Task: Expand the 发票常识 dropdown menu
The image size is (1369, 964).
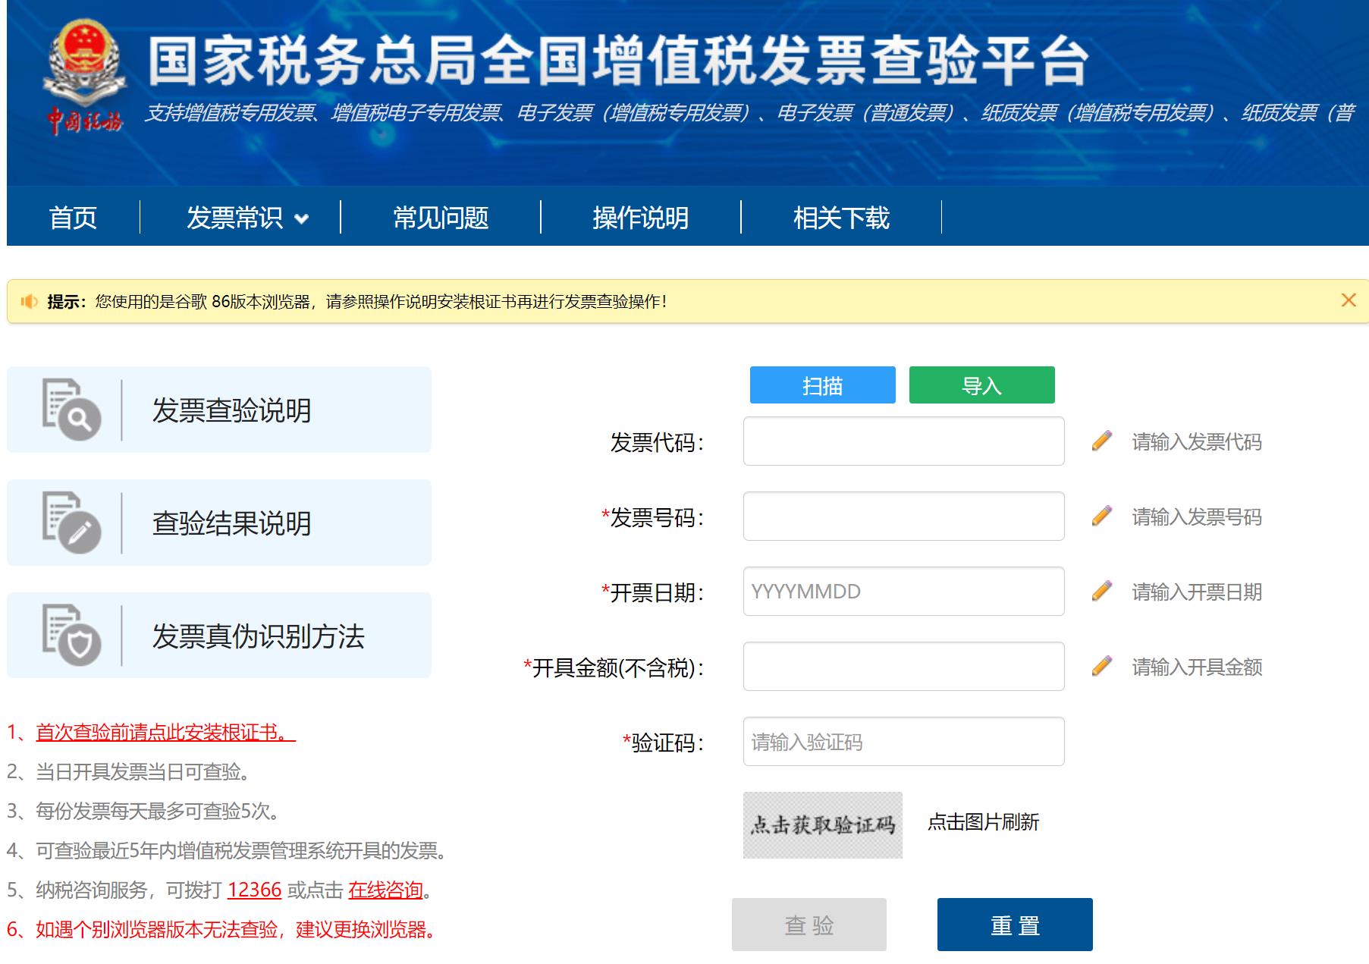Action: point(247,218)
